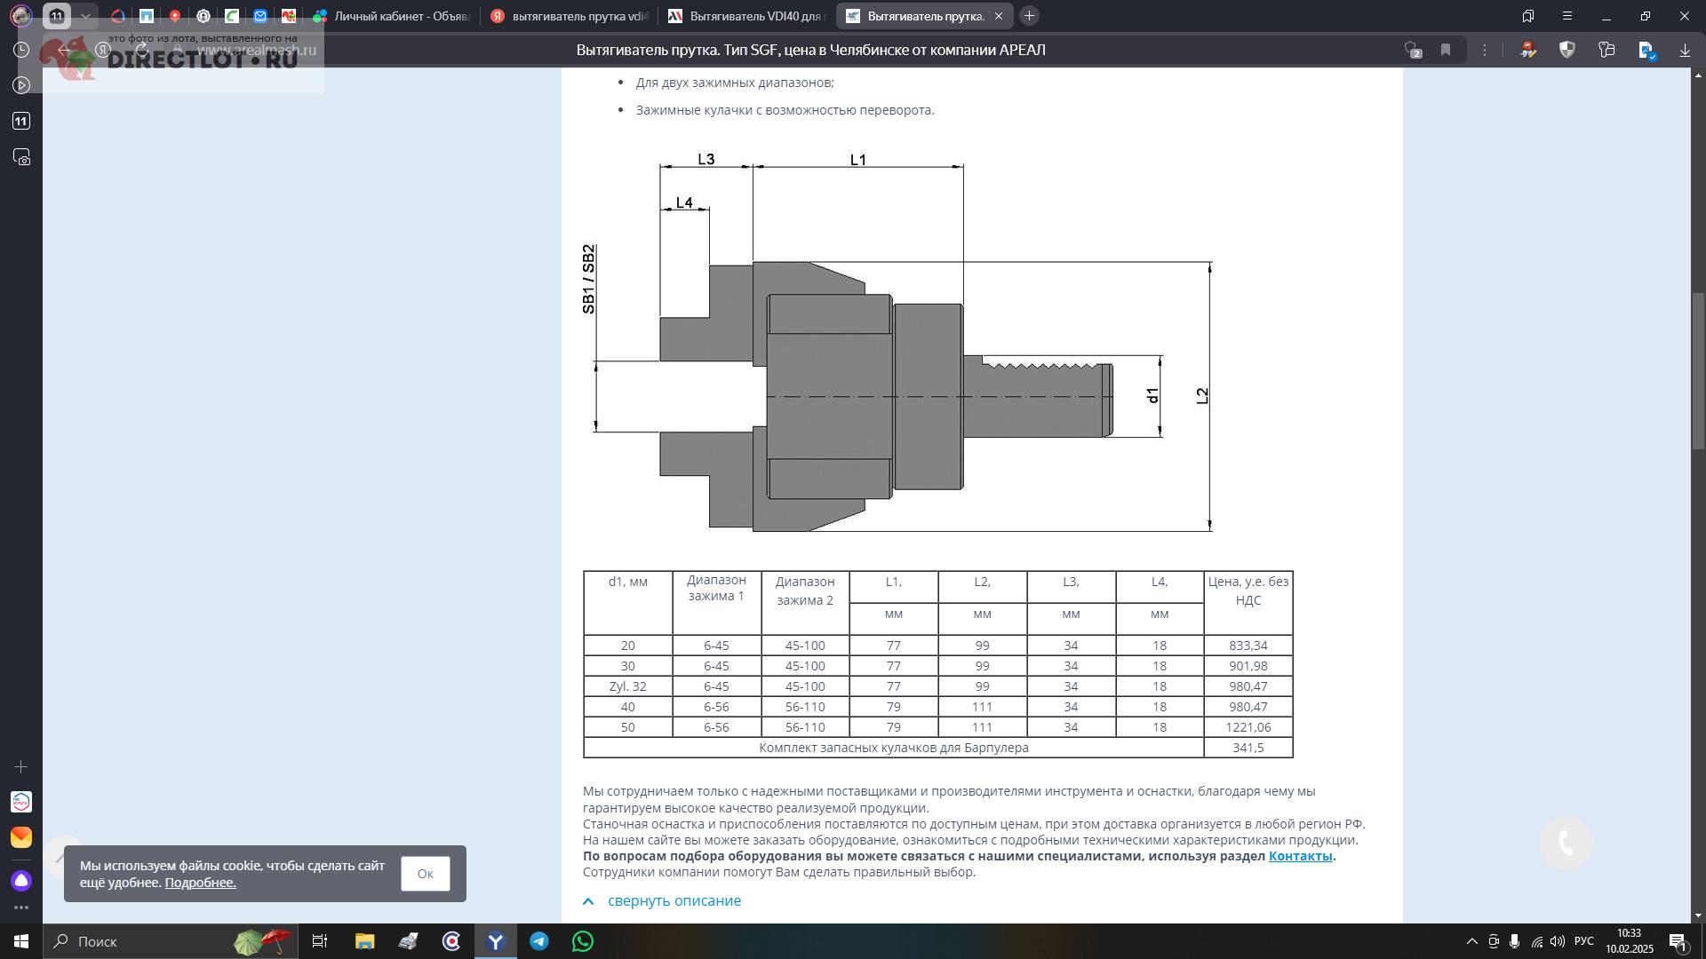Open the video play icon in sidebar

coord(21,85)
